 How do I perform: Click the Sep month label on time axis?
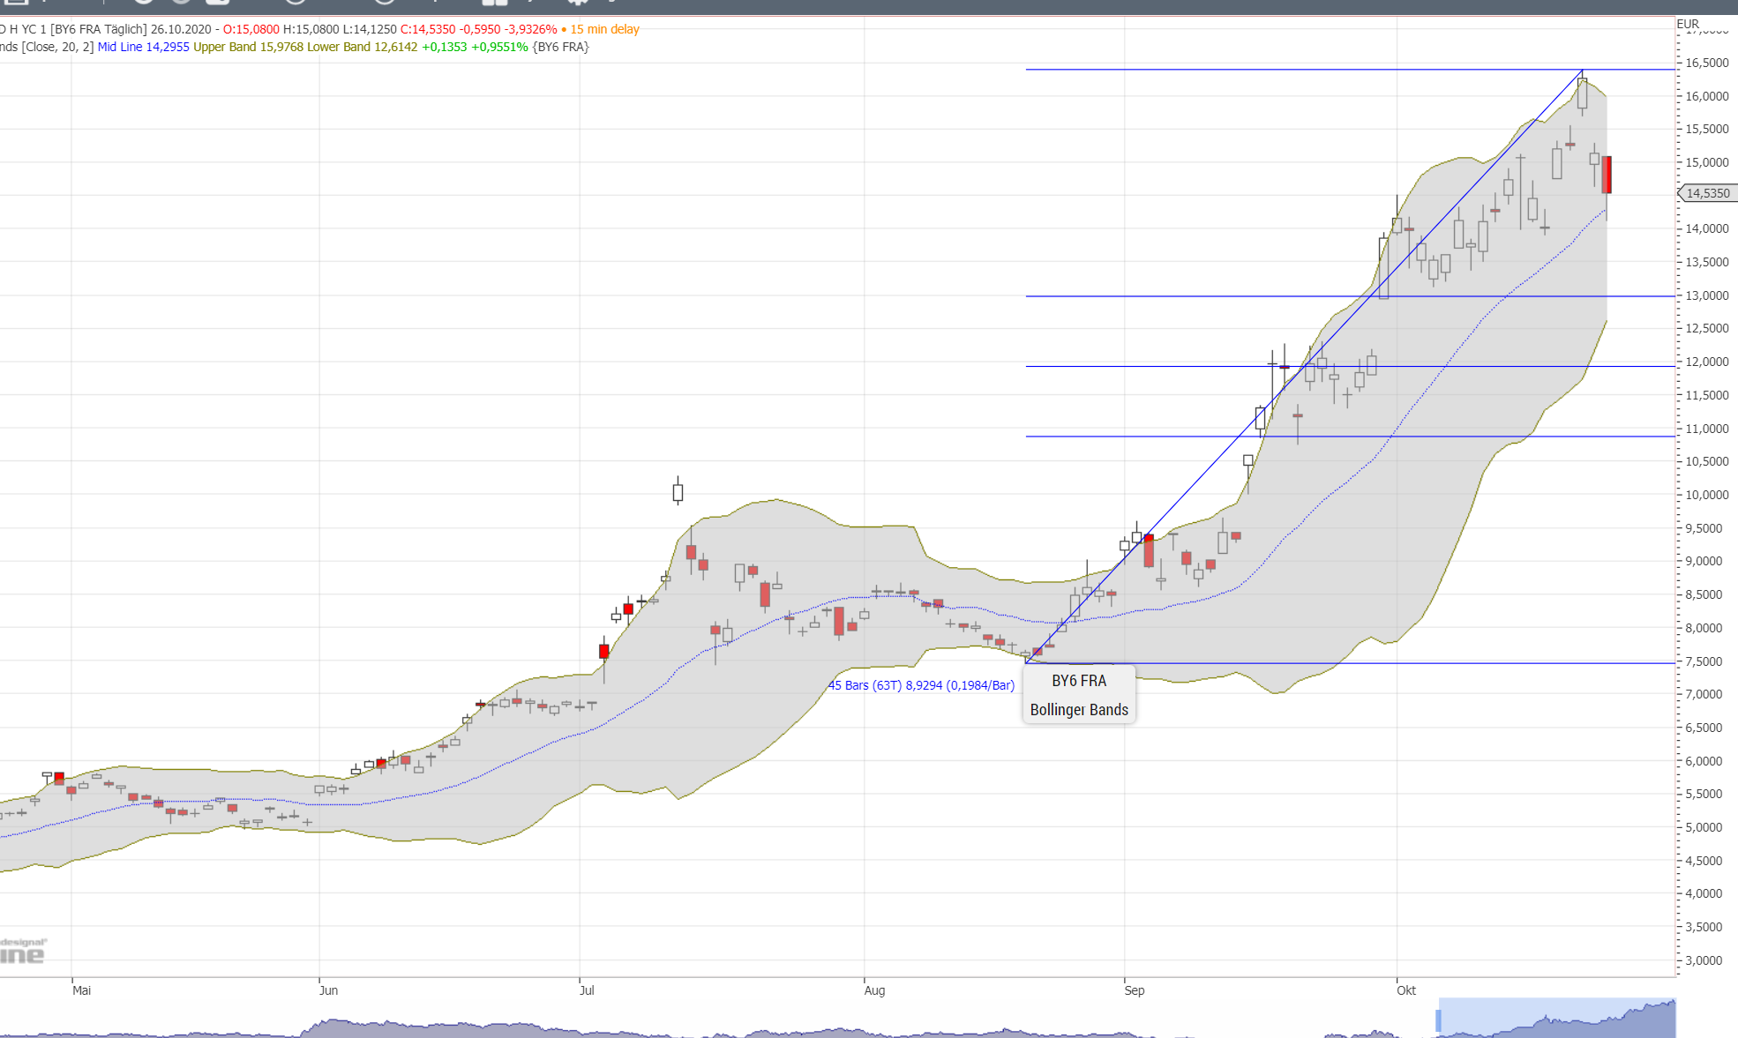[1134, 990]
